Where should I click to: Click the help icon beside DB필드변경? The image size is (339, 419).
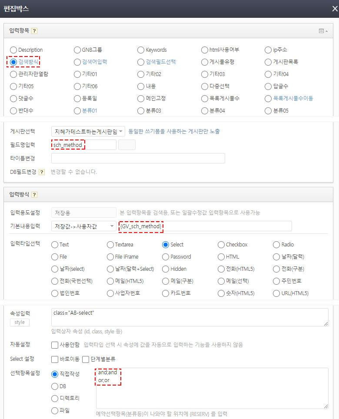(42, 172)
